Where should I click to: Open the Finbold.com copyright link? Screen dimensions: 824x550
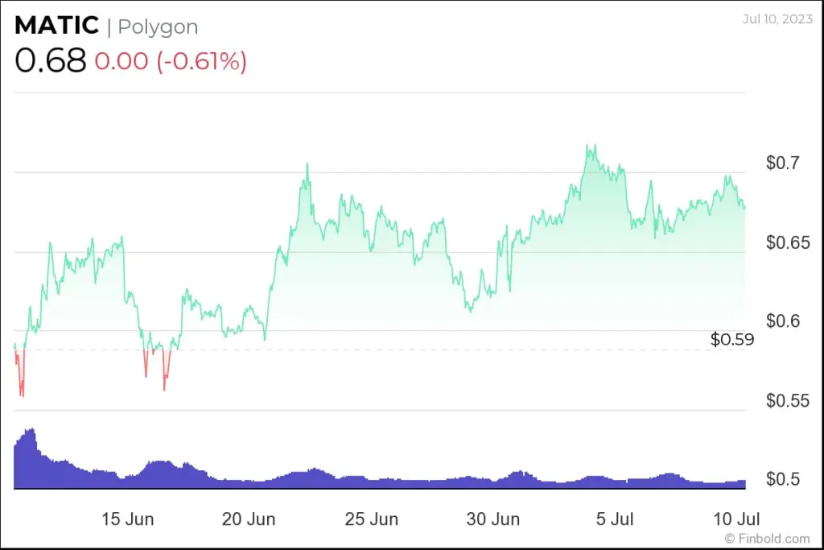767,538
